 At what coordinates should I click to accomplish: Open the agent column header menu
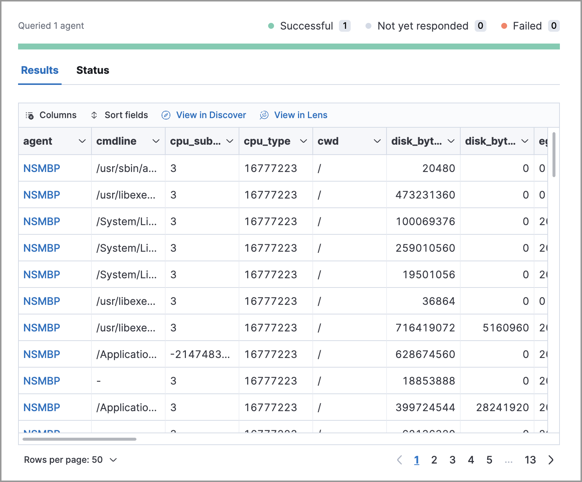click(82, 141)
